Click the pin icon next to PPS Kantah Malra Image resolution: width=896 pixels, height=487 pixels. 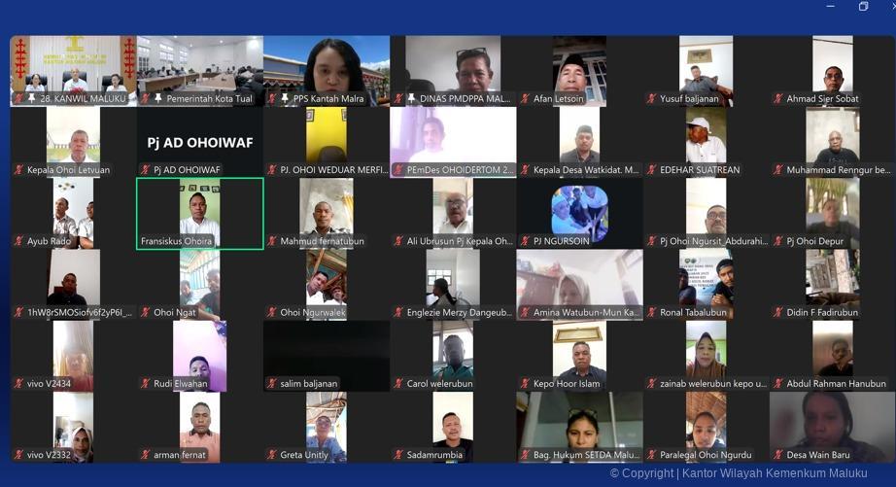pos(285,99)
